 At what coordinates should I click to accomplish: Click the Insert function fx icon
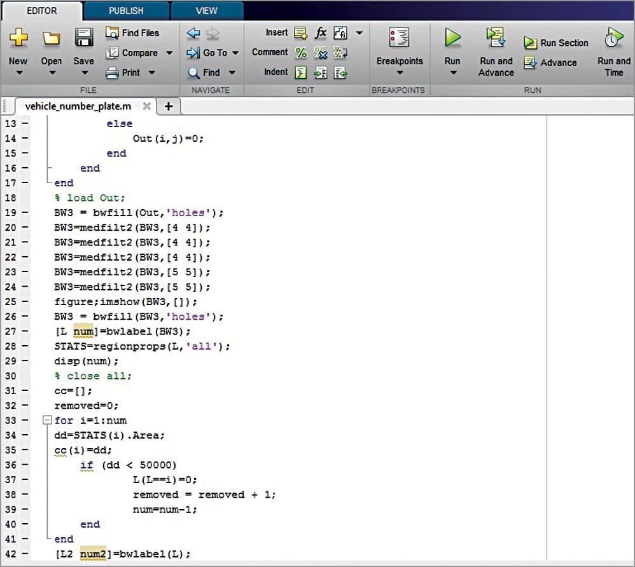pyautogui.click(x=321, y=32)
